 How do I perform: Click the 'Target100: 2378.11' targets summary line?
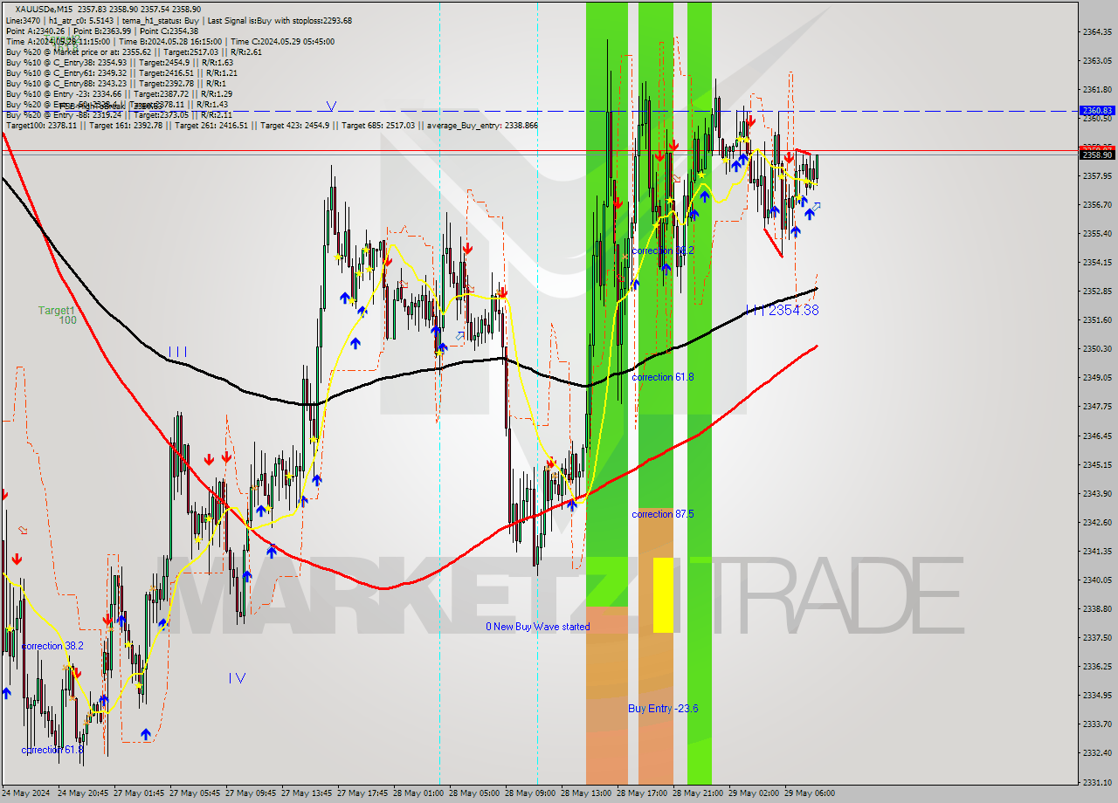(x=272, y=126)
